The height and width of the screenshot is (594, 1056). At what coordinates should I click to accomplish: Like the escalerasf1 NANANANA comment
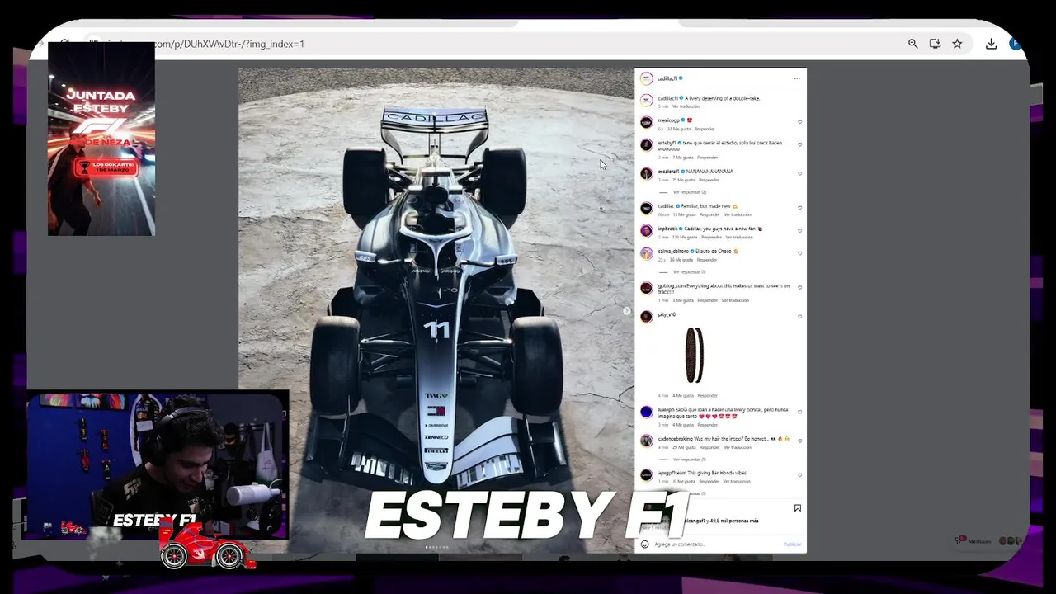tap(799, 173)
